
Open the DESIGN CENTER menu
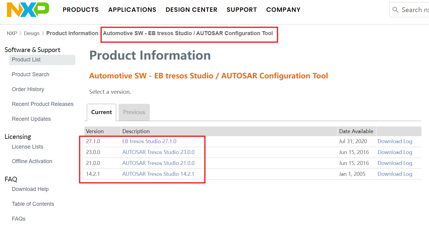click(x=191, y=9)
